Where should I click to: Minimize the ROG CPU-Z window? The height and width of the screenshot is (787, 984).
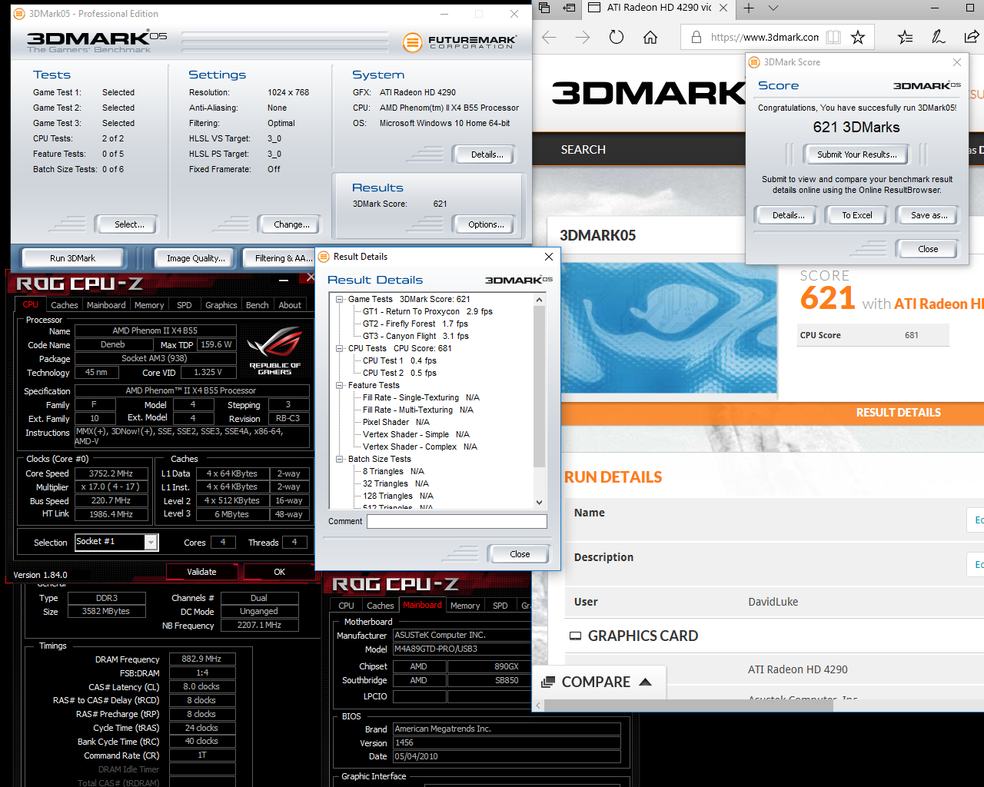click(x=284, y=280)
